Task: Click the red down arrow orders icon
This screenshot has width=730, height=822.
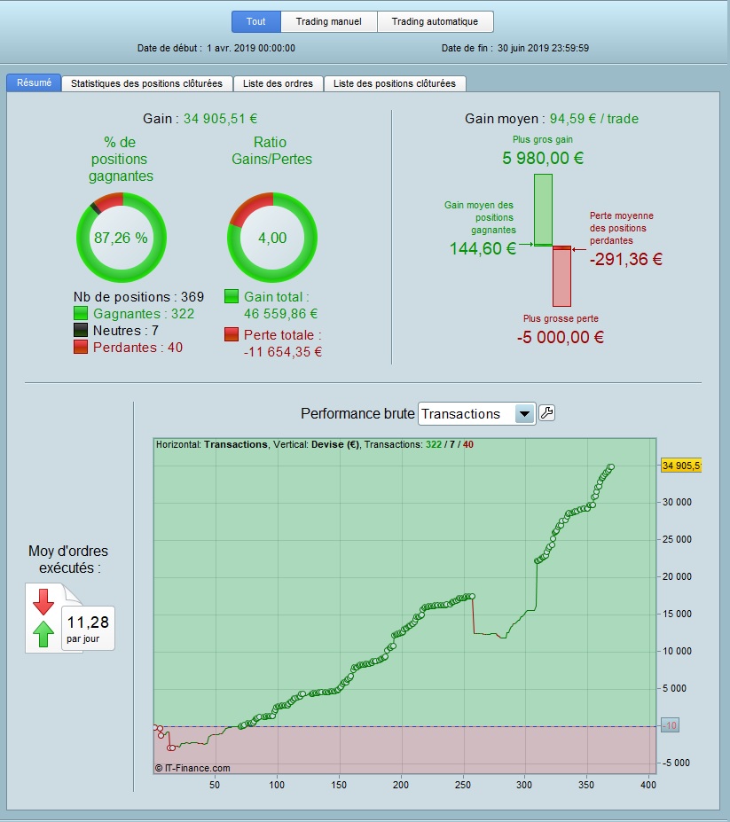Action: point(43,601)
